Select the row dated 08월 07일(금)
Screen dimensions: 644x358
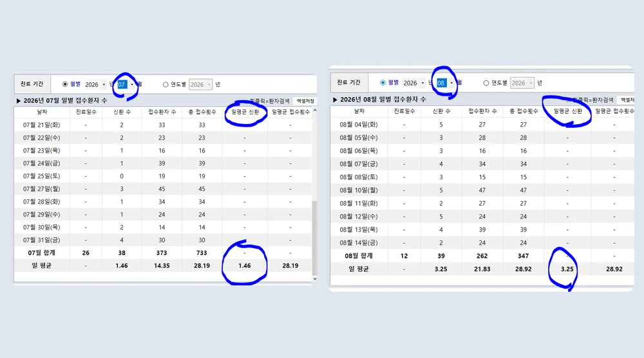[x=482, y=164]
